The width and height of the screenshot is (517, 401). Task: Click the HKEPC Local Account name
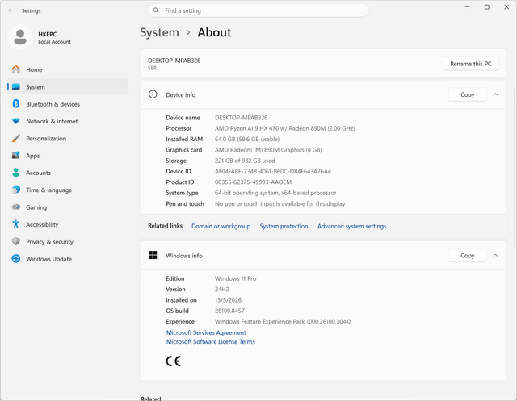click(x=54, y=38)
